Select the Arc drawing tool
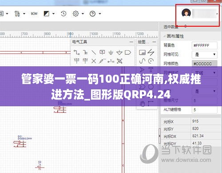Viewport: 222px width, 173px height. (151, 61)
